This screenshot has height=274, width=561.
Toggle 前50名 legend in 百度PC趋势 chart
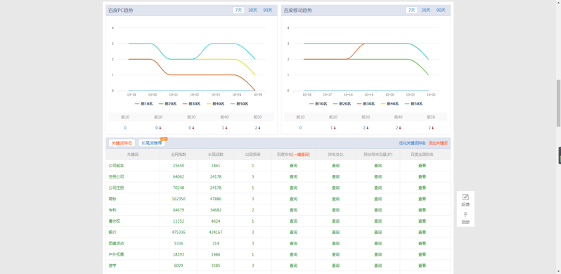[x=239, y=104]
